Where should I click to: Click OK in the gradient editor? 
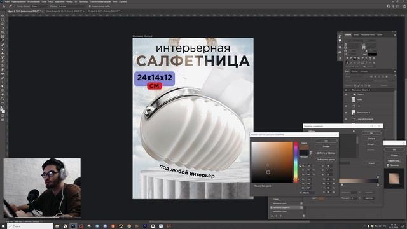click(371, 133)
